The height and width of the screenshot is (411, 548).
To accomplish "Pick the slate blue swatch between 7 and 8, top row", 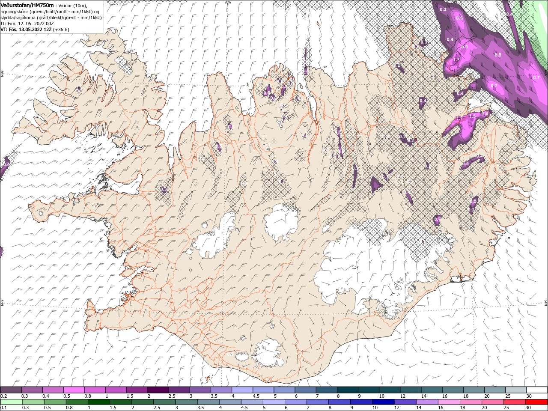I will pos(326,390).
